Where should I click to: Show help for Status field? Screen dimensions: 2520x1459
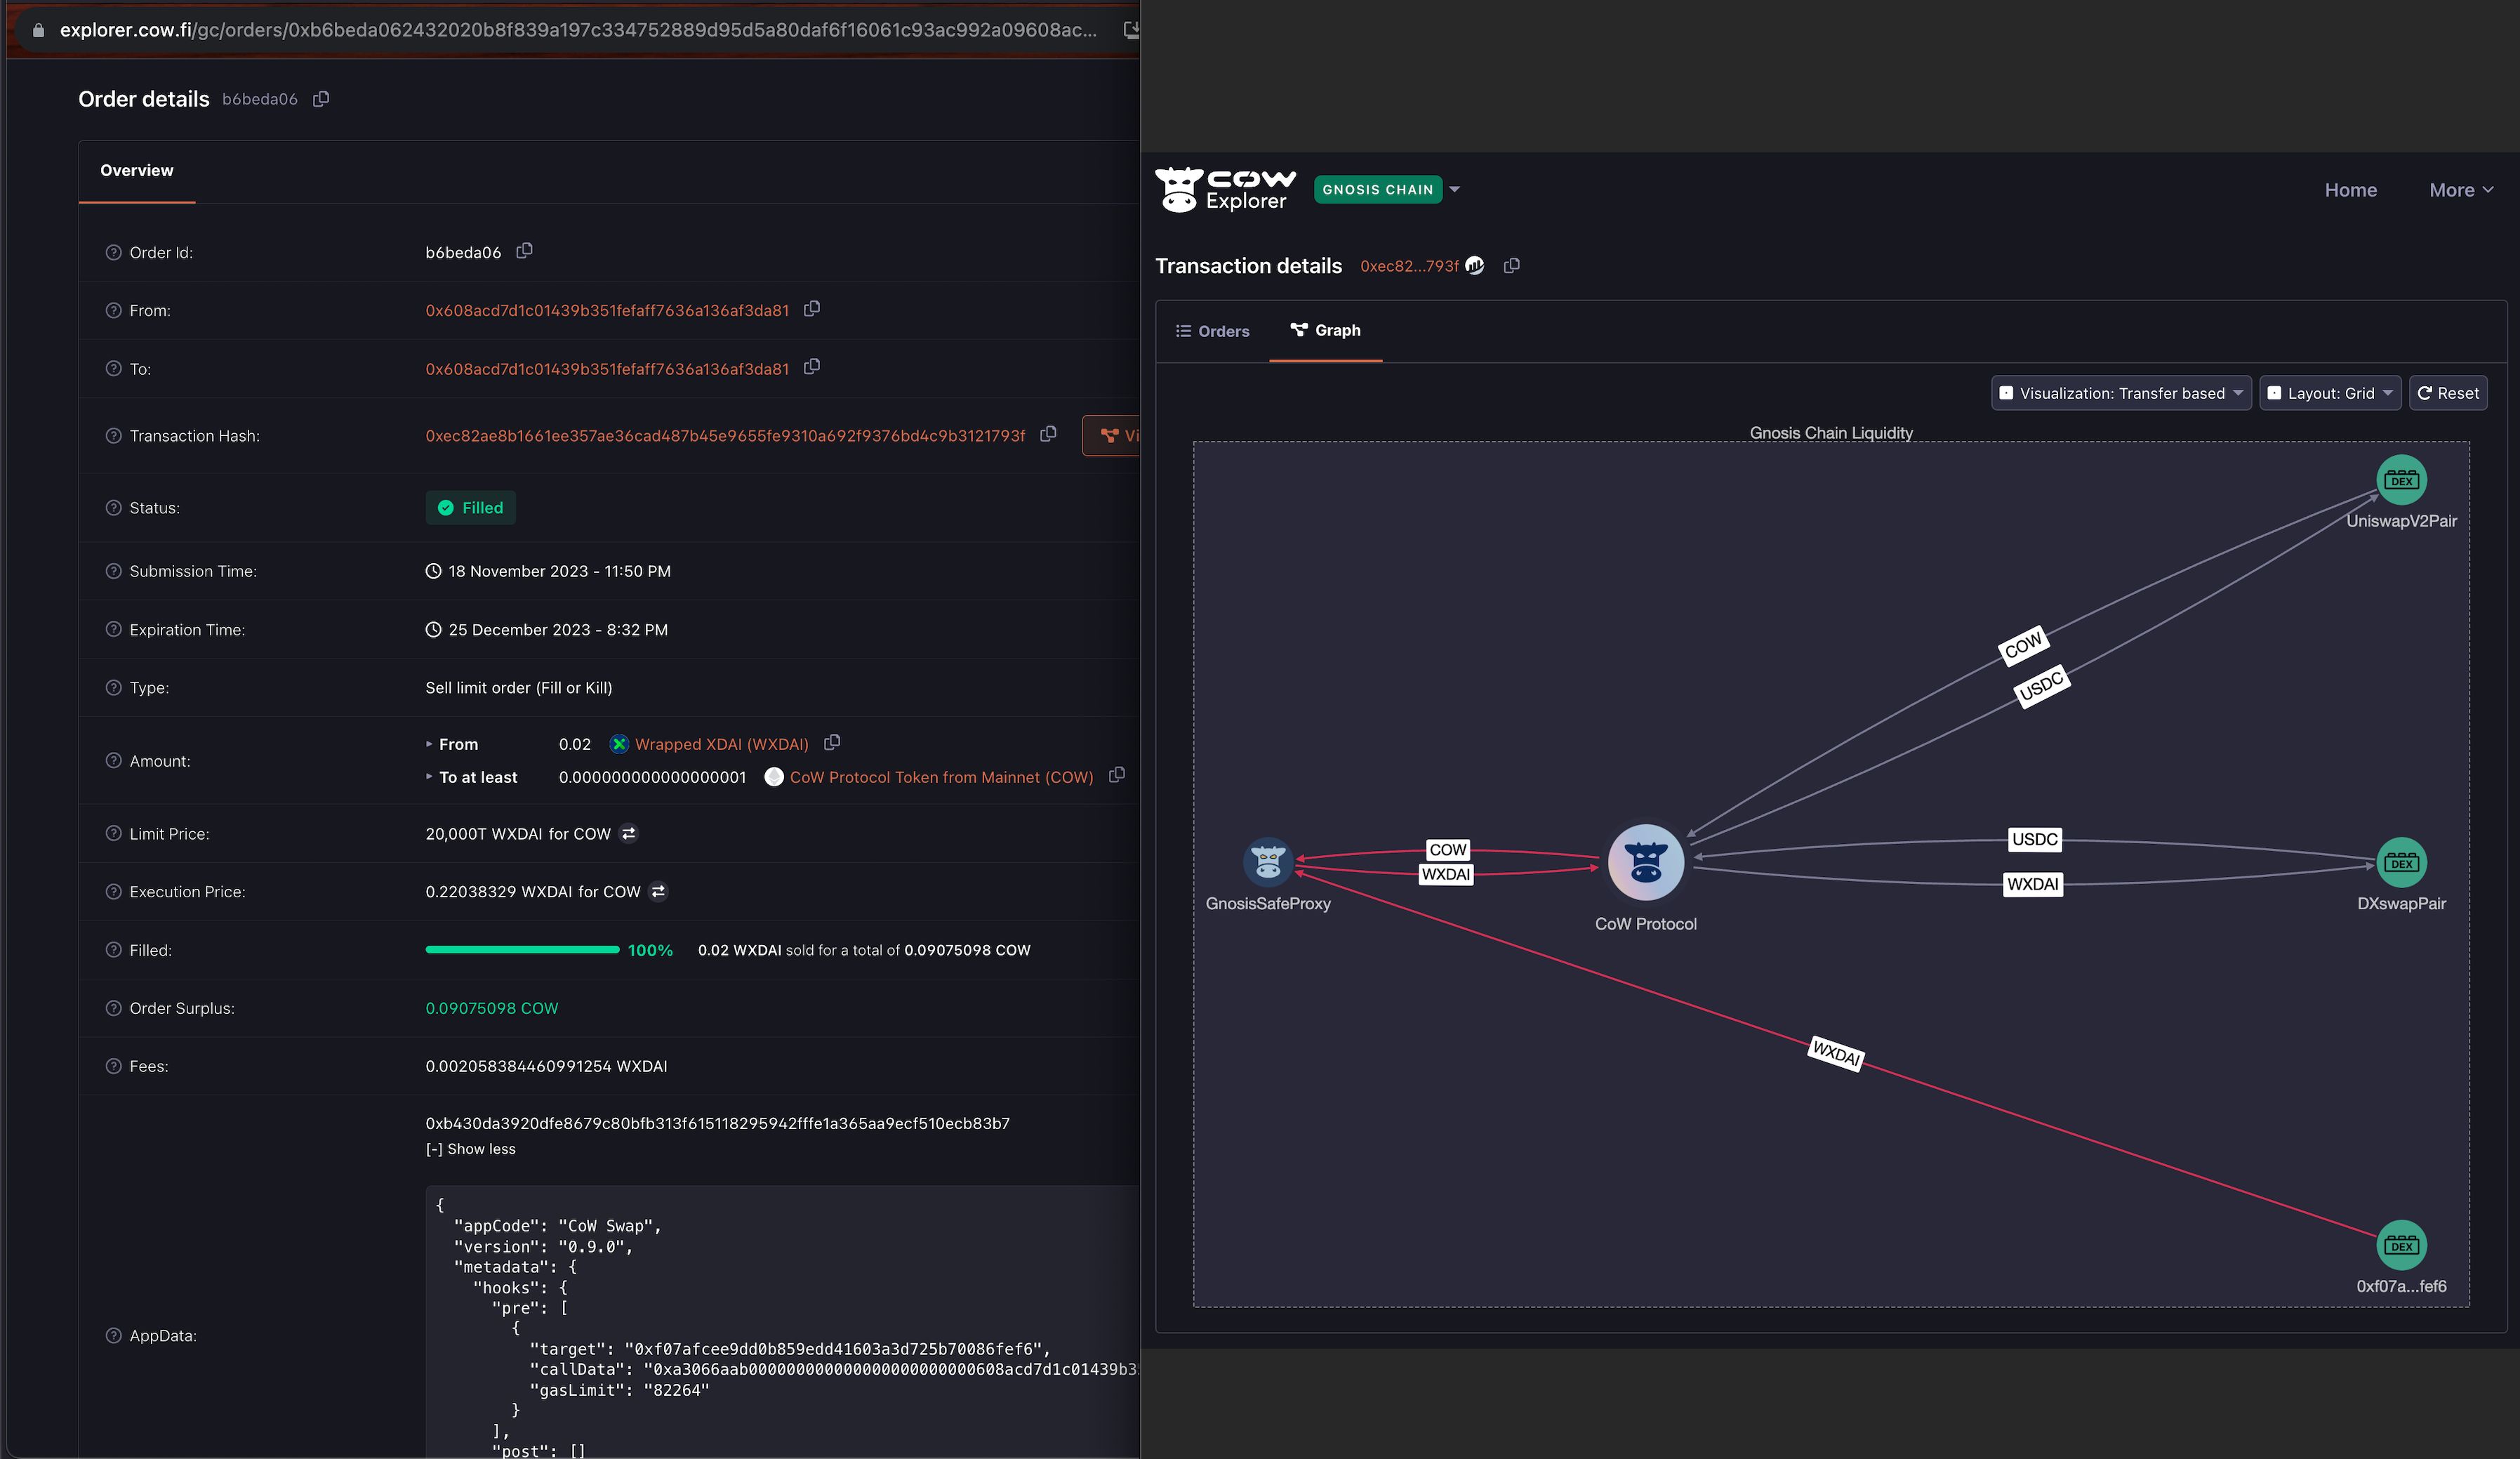click(x=113, y=507)
